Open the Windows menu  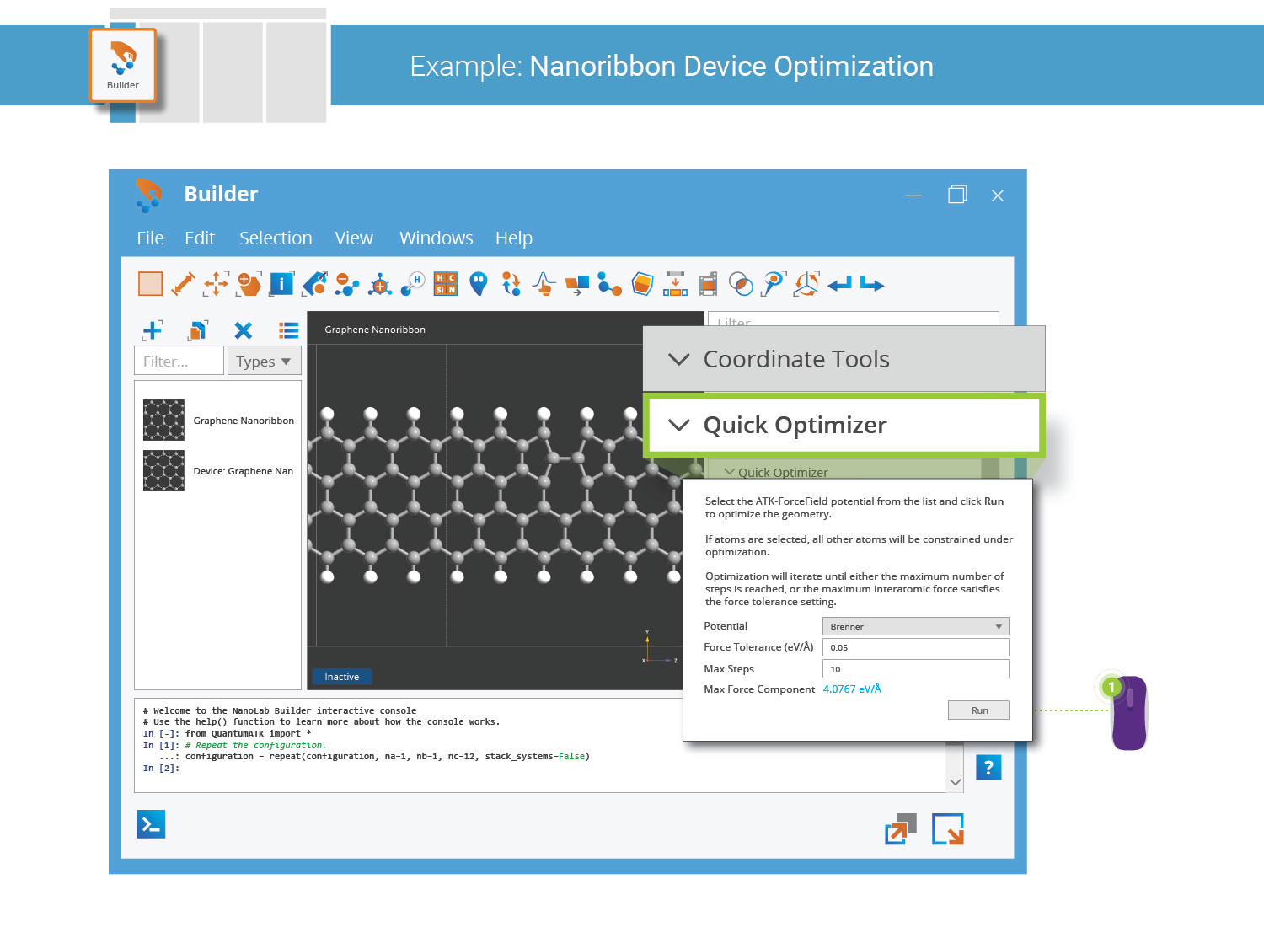[436, 238]
